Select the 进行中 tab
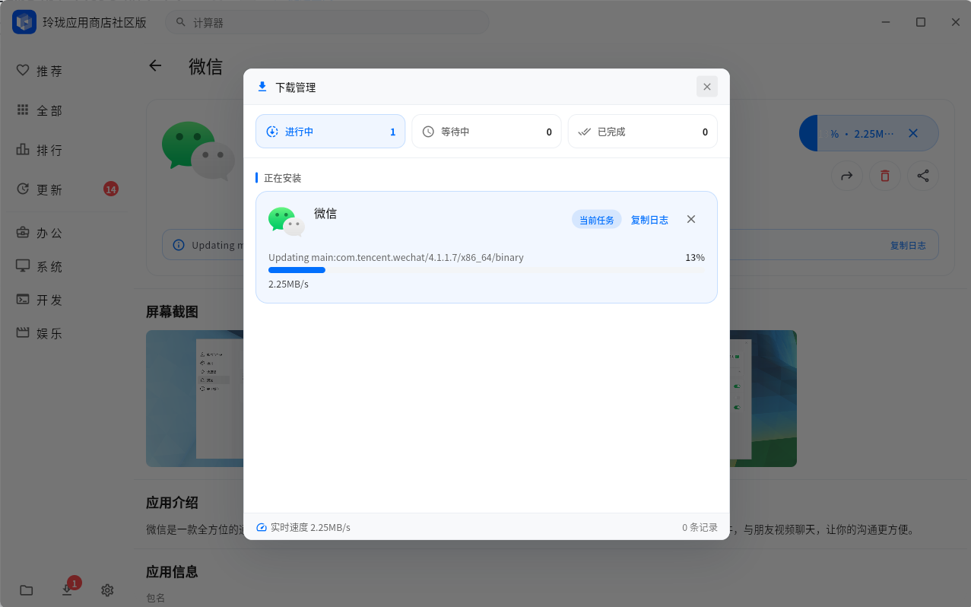This screenshot has width=971, height=607. point(330,132)
